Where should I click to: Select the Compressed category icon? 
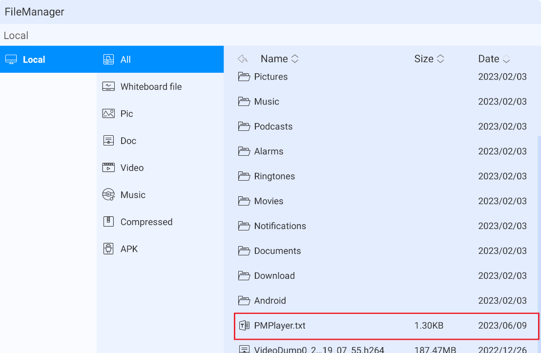pyautogui.click(x=108, y=222)
